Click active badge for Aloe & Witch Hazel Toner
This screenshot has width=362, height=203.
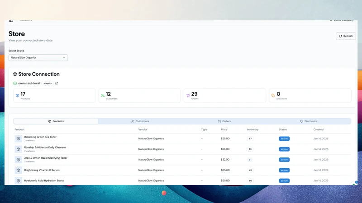pos(284,160)
